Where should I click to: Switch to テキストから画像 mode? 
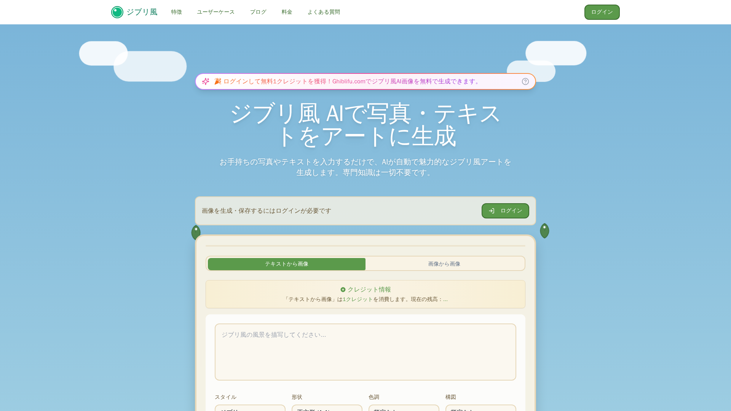[x=286, y=264]
